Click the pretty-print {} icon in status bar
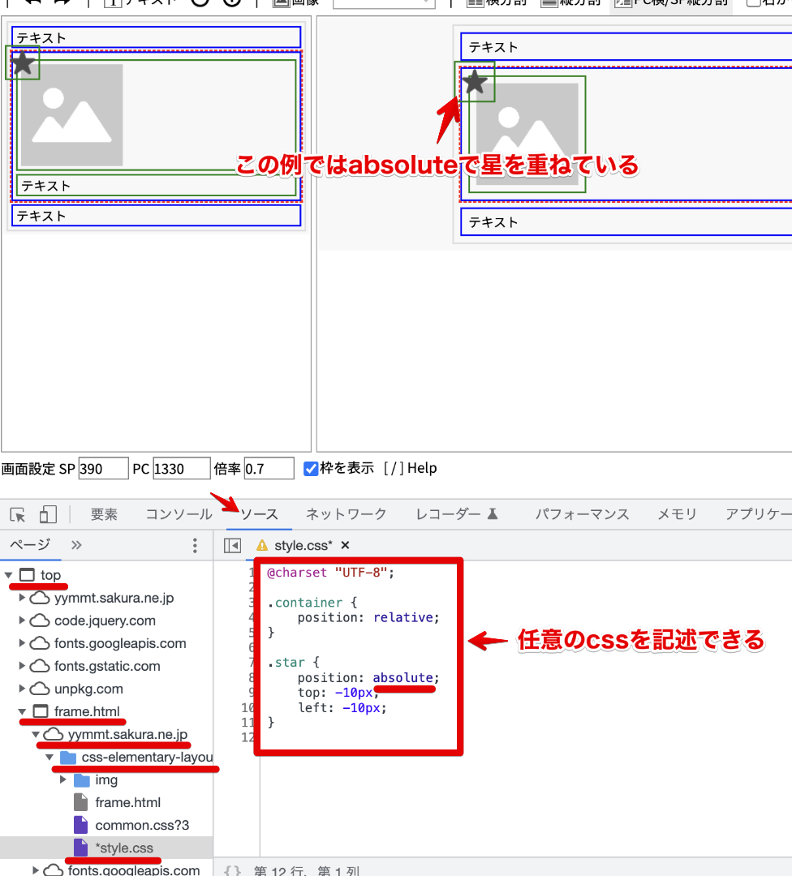This screenshot has width=792, height=876. [232, 870]
